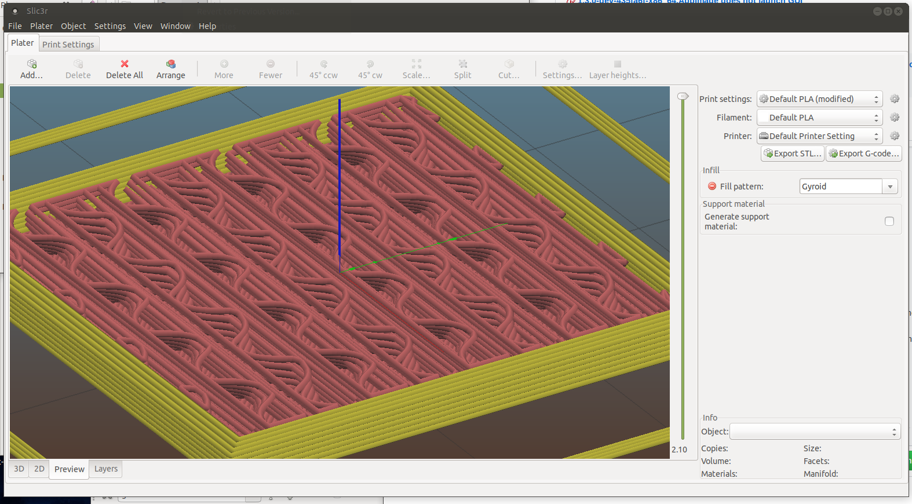This screenshot has height=504, width=912.
Task: Open the File menu
Action: [15, 26]
